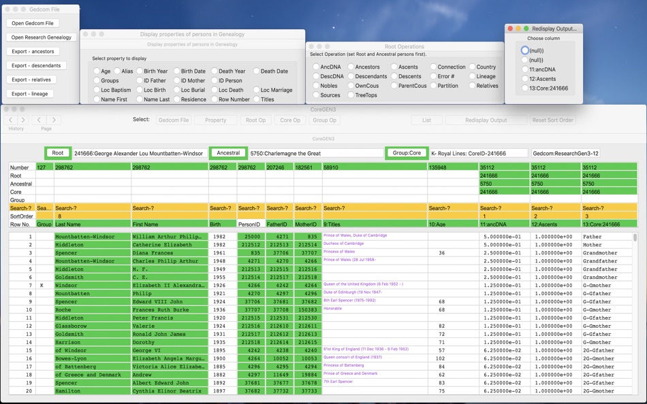Choose 12:Ascents column in Redisplay Output
The height and width of the screenshot is (404, 647).
click(x=524, y=79)
